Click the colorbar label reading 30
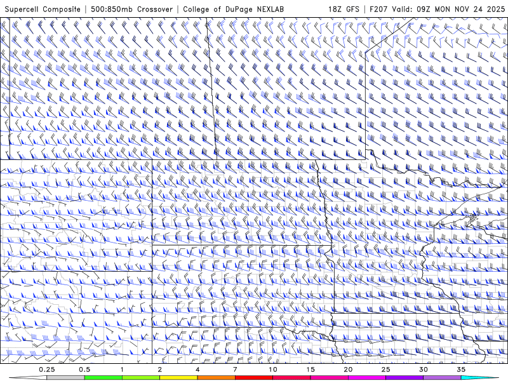The width and height of the screenshot is (508, 381). (x=423, y=370)
